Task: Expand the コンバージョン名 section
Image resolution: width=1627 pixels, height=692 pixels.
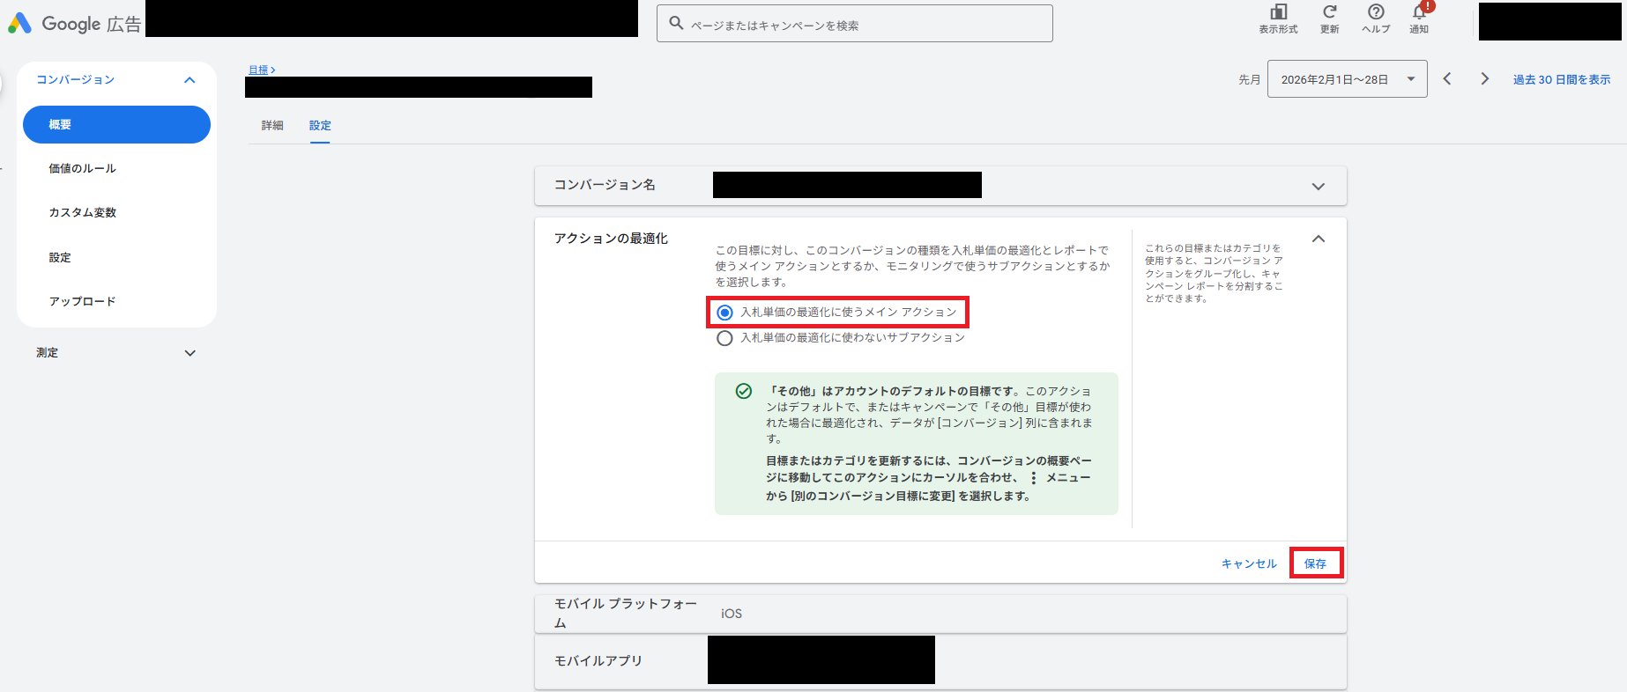Action: (1318, 187)
